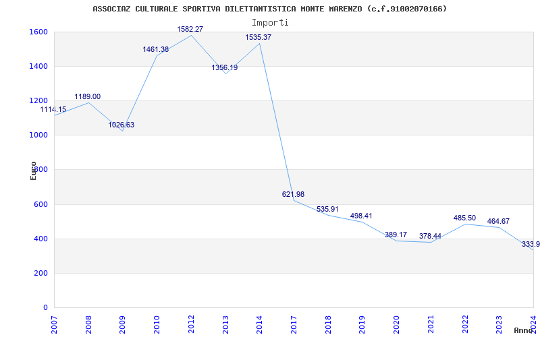Select the 1189.00 data label
Image resolution: width=540 pixels, height=337 pixels.
pos(88,96)
